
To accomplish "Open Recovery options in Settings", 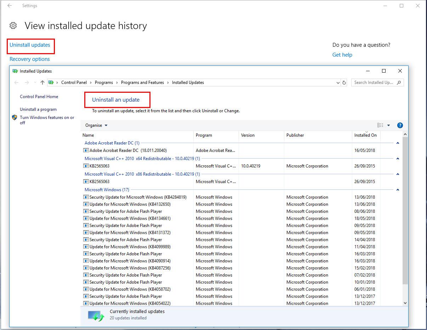I will coord(30,59).
